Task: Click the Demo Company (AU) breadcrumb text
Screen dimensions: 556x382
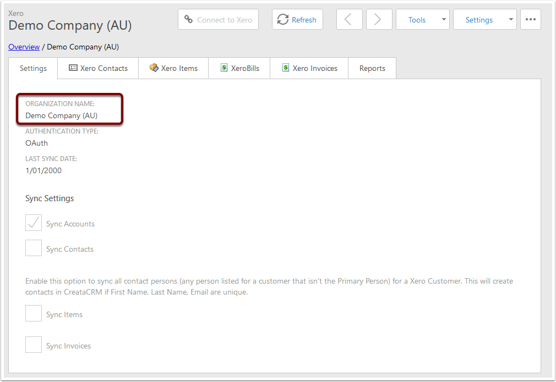Action: click(83, 47)
